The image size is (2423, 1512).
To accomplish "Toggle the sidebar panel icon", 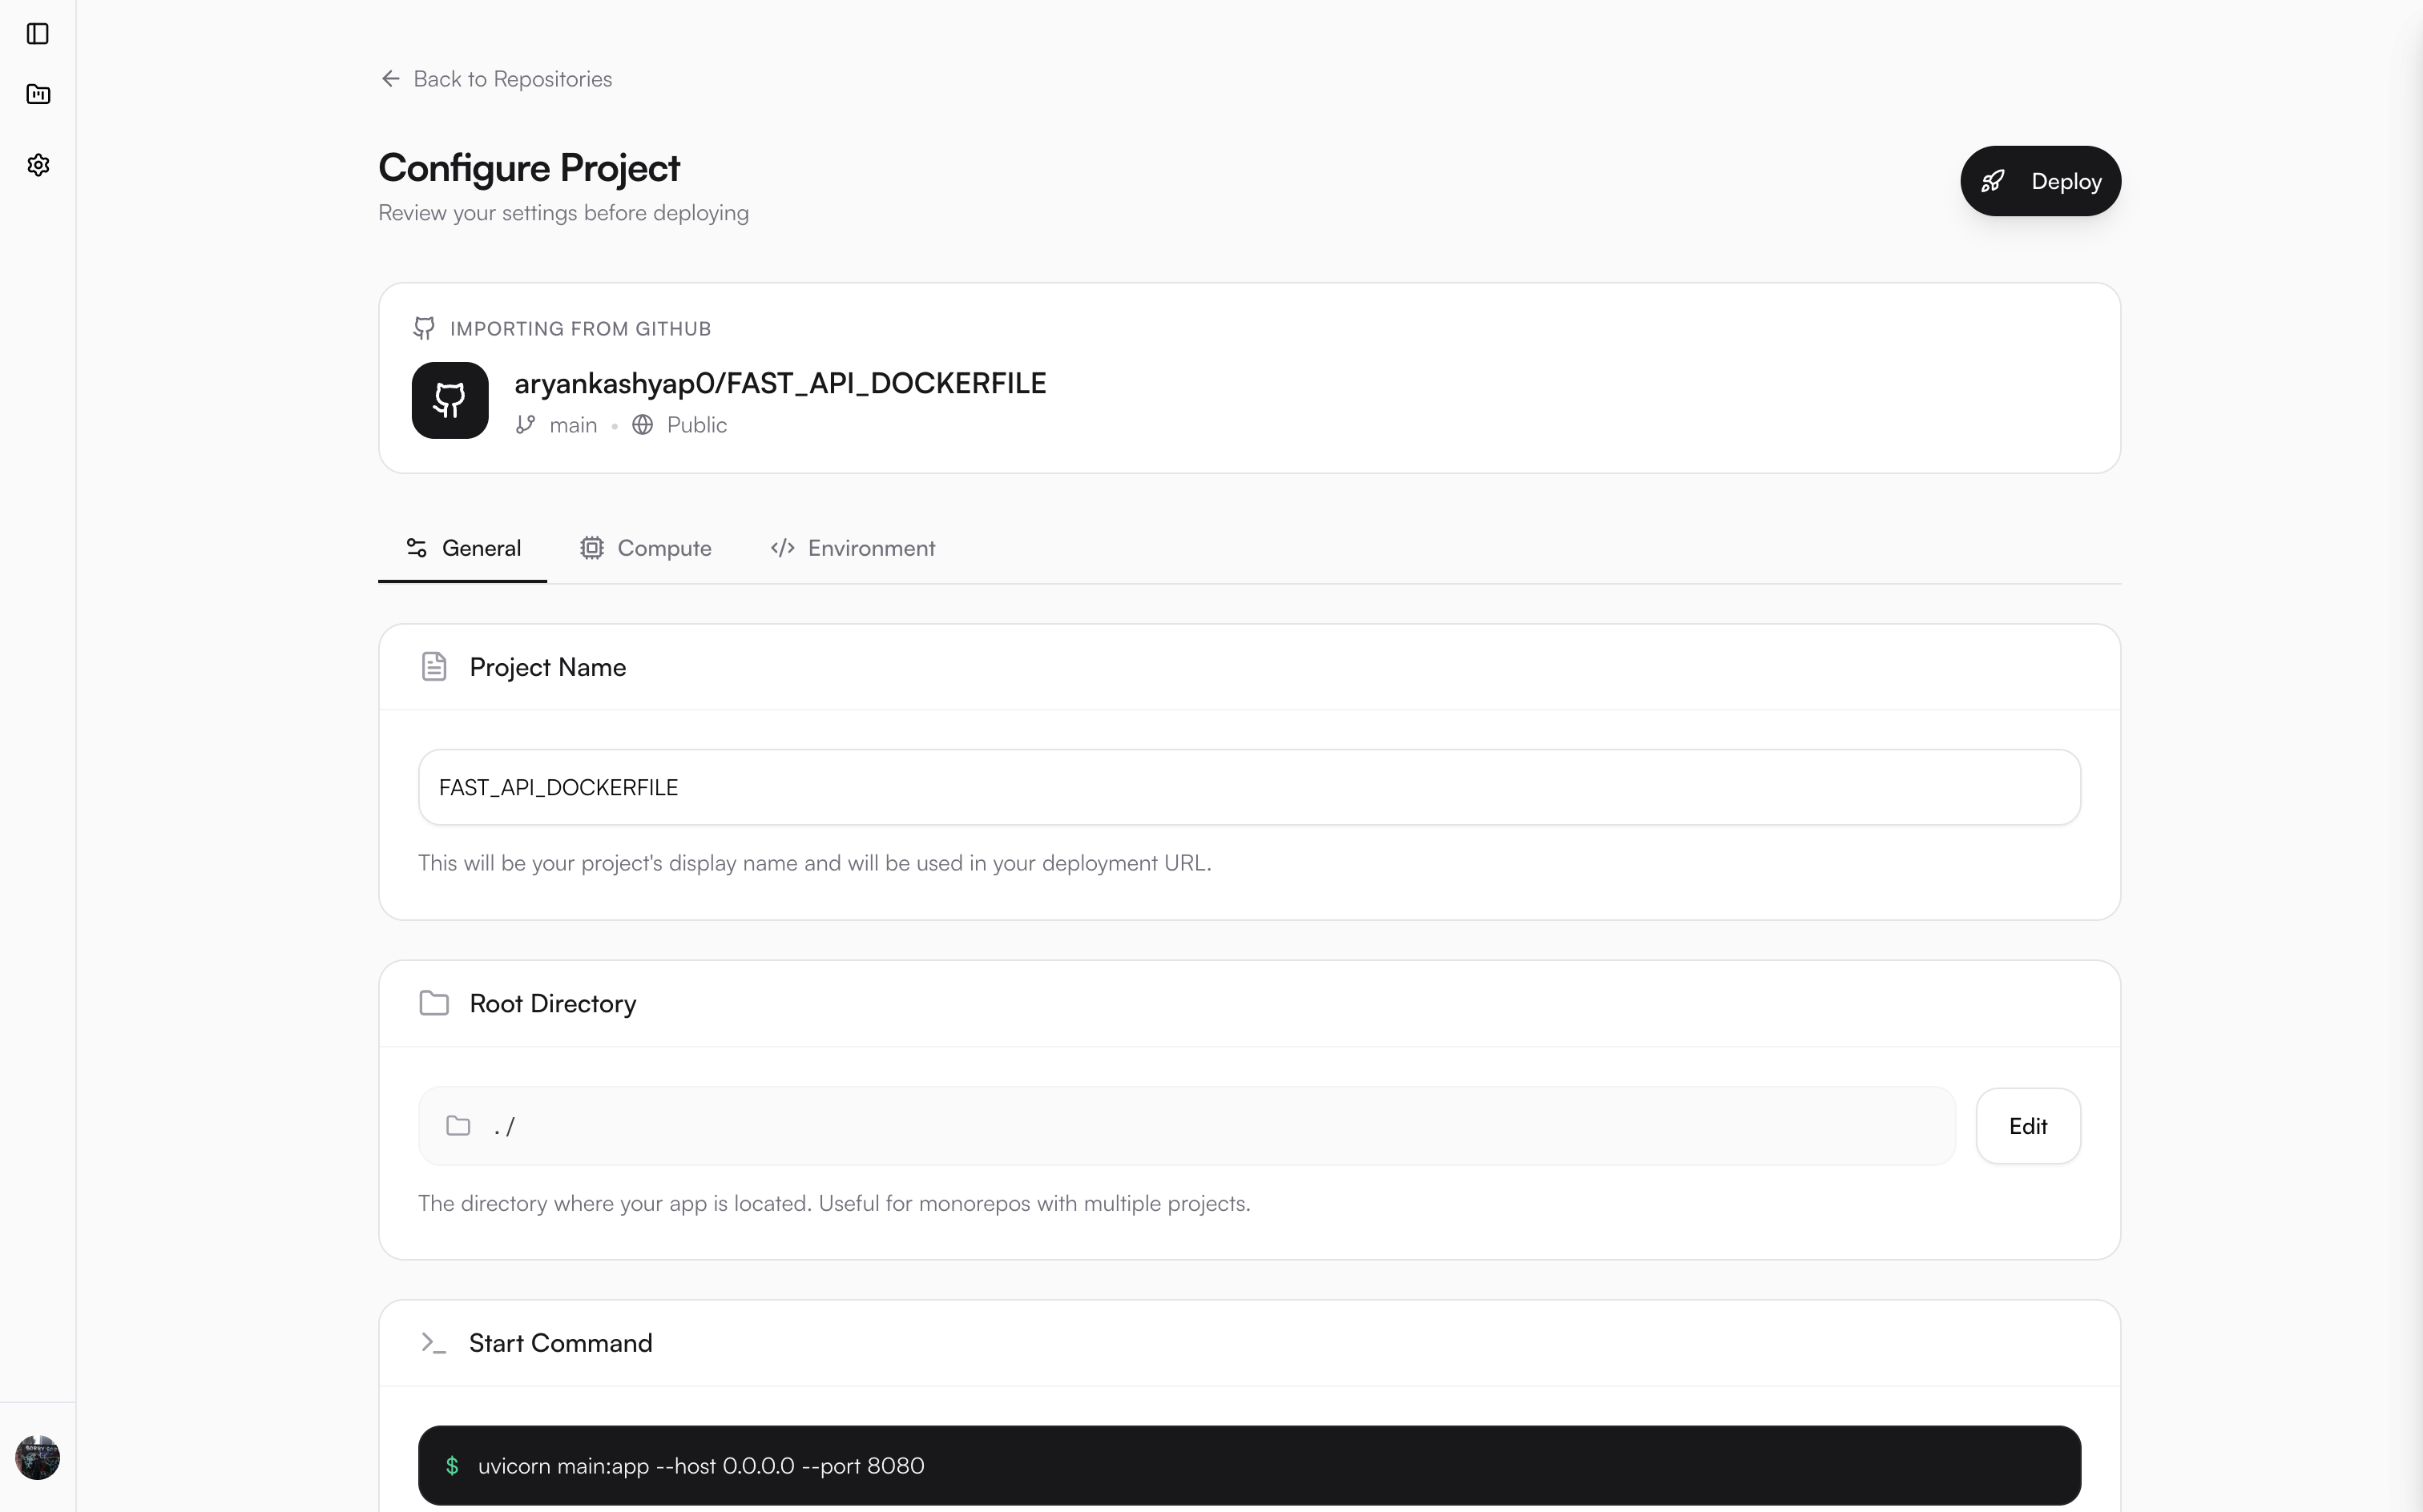I will [x=38, y=34].
